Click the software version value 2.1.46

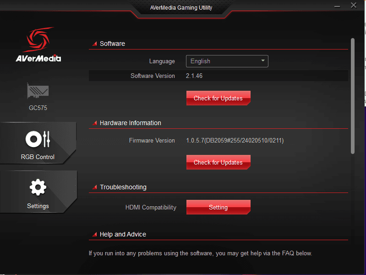point(194,76)
